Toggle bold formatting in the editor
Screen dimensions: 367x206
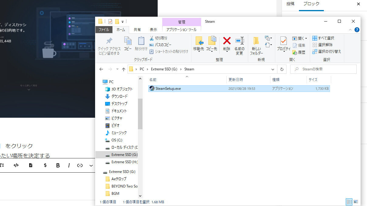pos(58,165)
